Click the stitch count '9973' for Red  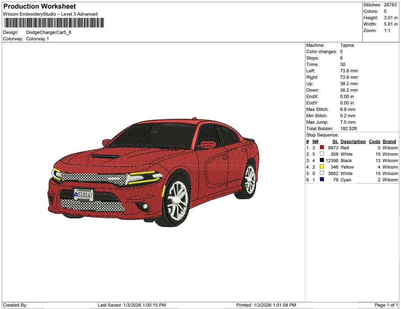click(333, 148)
